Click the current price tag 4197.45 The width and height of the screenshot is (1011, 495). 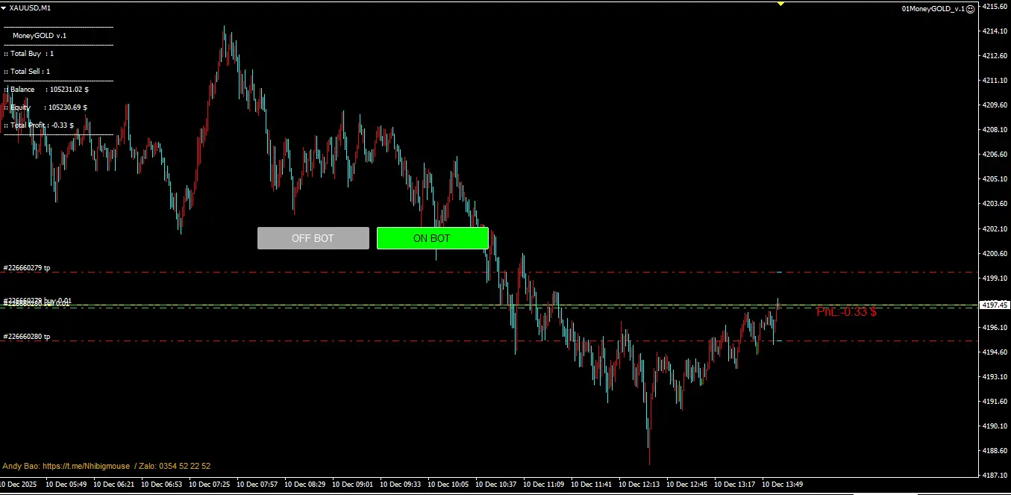[995, 305]
